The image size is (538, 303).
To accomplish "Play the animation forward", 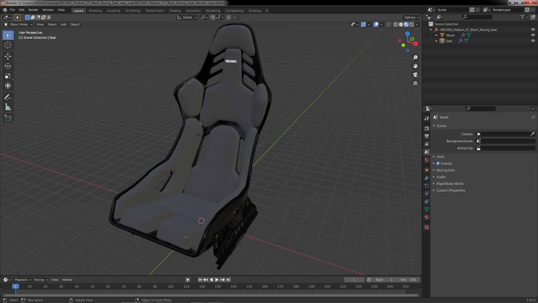I will [x=217, y=280].
